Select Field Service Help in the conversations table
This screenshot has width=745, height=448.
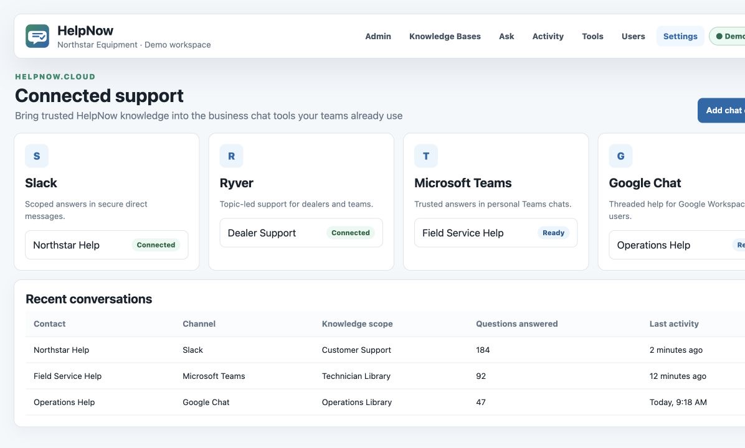click(x=67, y=376)
